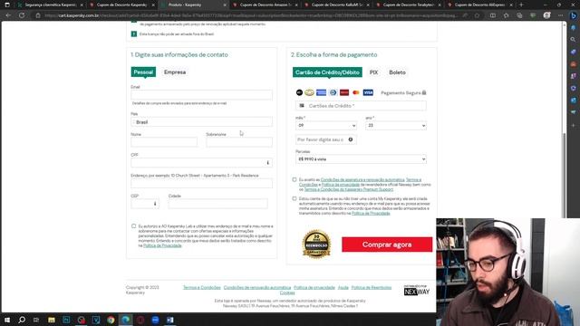Screen dimensions: 580x326
Task: Click the security code help icon
Action: point(351,139)
